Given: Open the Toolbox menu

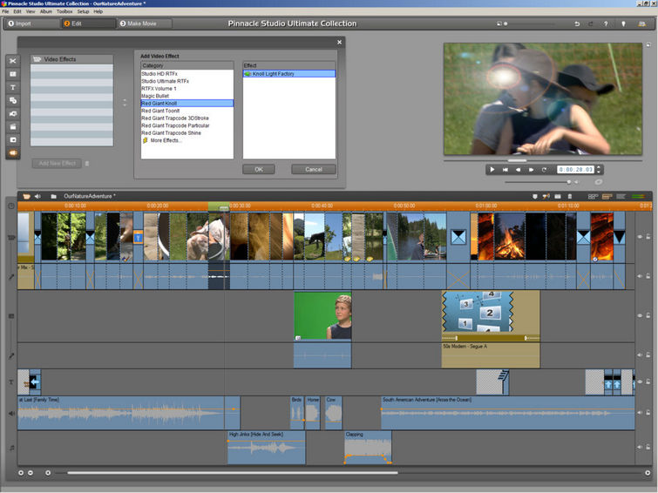Looking at the screenshot, I should [x=64, y=11].
